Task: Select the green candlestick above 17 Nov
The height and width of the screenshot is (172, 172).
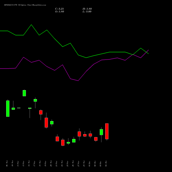Action: point(35,100)
